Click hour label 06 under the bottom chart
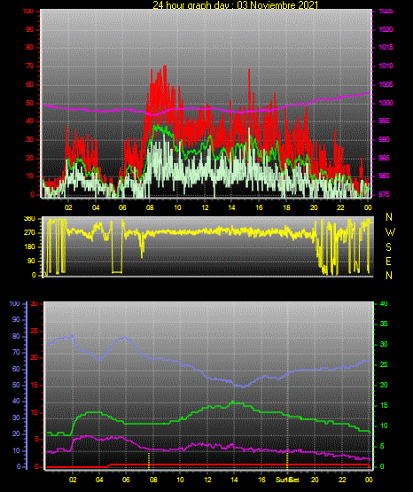This screenshot has width=413, height=492. pos(126,480)
